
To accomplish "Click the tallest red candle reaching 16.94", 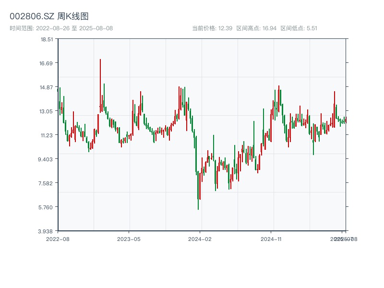I will 100,86.
